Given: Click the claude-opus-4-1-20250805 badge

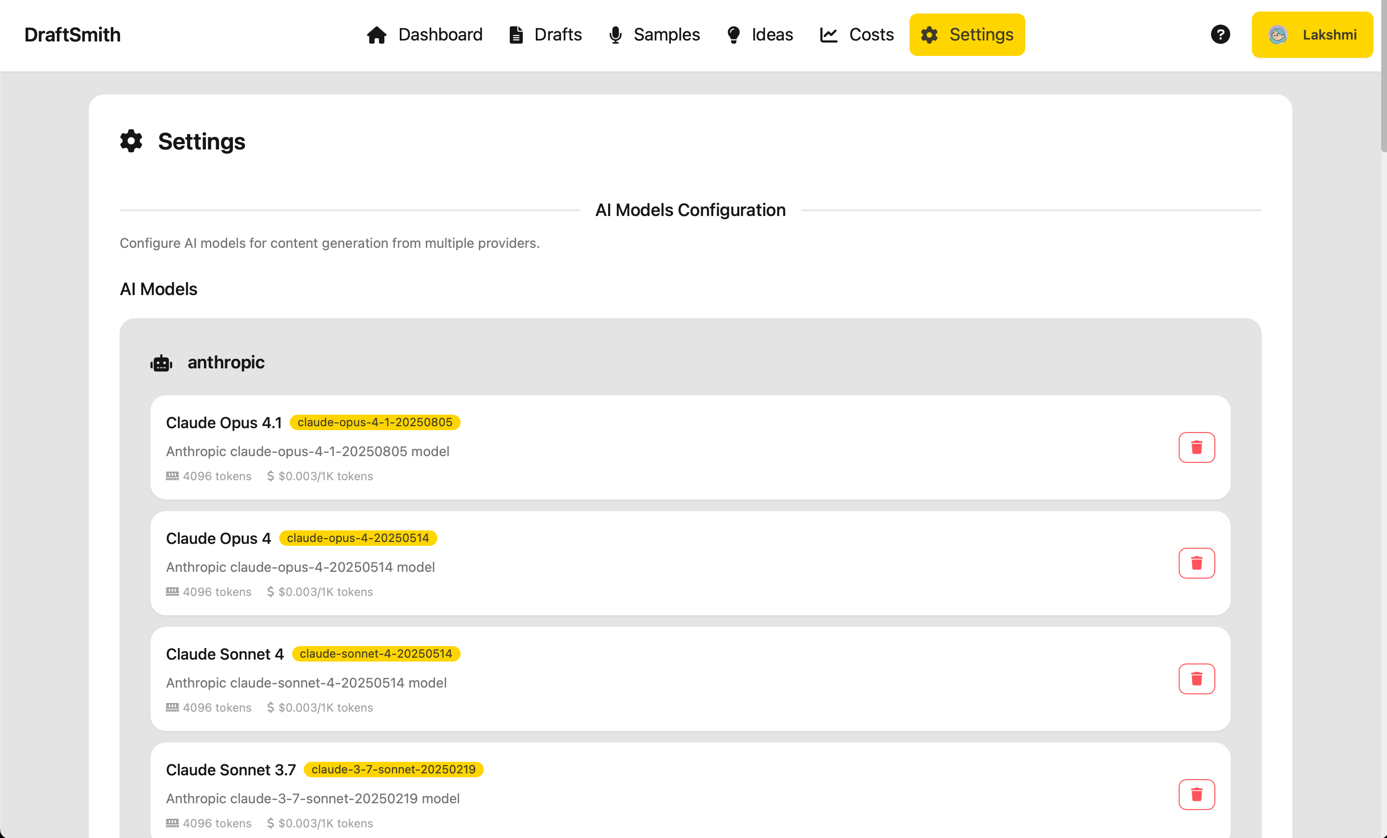Looking at the screenshot, I should 375,422.
